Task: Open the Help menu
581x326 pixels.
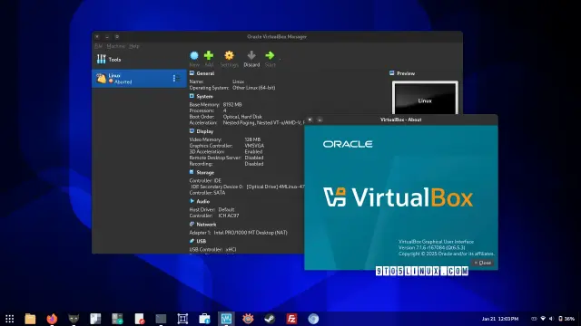Action: click(x=134, y=46)
